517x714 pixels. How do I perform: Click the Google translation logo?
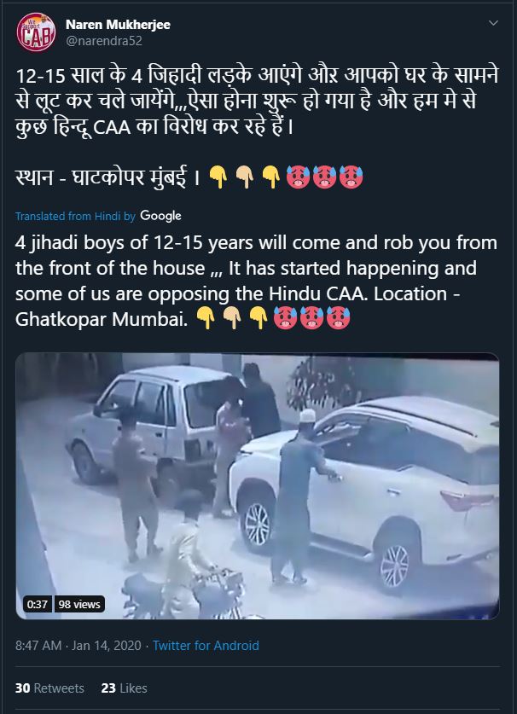pos(160,215)
